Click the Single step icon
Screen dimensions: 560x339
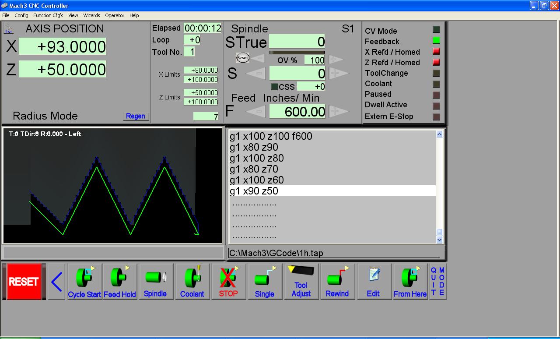264,282
